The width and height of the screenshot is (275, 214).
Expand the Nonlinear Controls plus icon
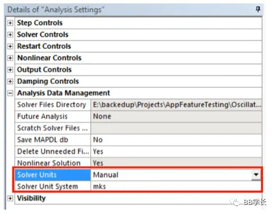point(10,58)
